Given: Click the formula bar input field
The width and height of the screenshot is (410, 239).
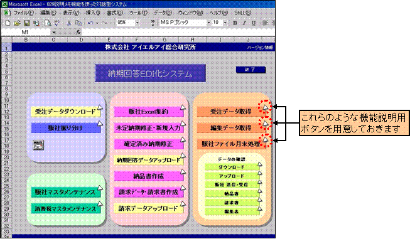Looking at the screenshot, I should tap(178, 32).
